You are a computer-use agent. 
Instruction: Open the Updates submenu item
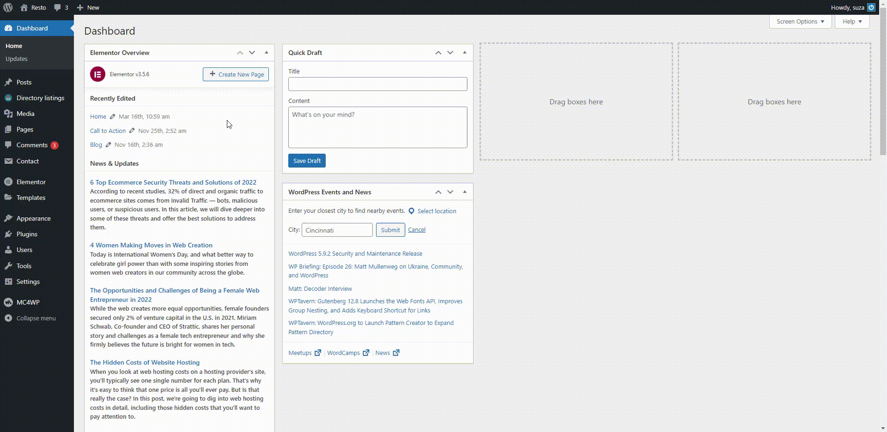click(17, 59)
